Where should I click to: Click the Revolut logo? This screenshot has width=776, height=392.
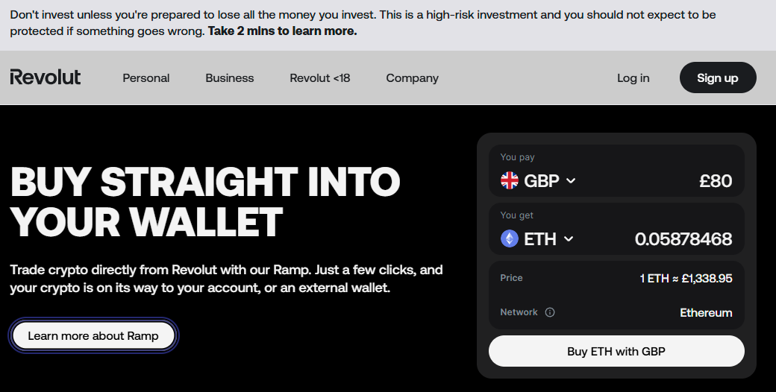tap(46, 78)
